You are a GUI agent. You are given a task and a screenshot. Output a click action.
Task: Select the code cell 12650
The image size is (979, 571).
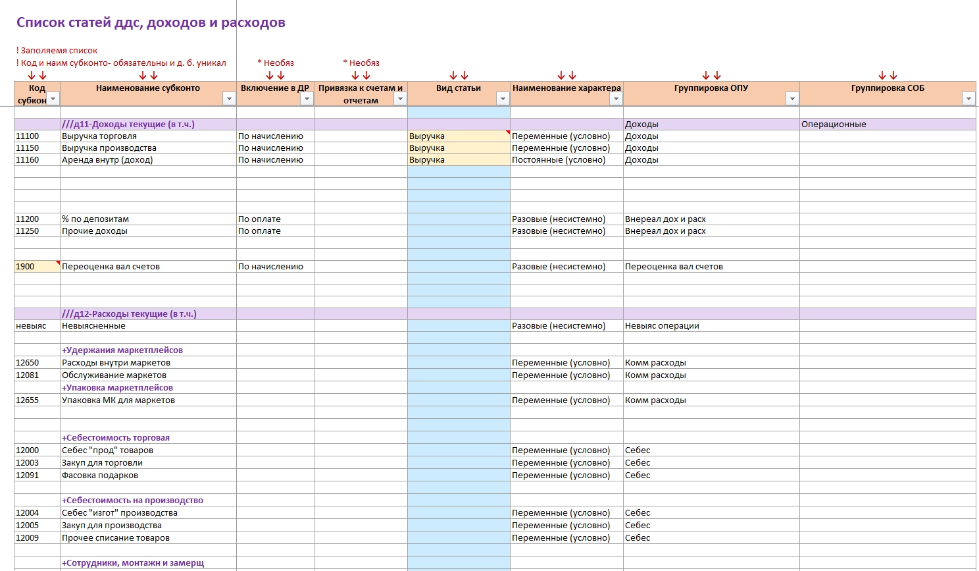coord(37,363)
